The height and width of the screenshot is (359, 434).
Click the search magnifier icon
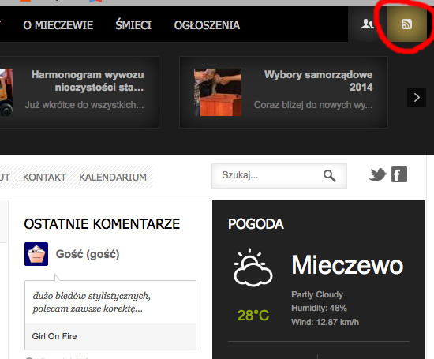pos(329,176)
